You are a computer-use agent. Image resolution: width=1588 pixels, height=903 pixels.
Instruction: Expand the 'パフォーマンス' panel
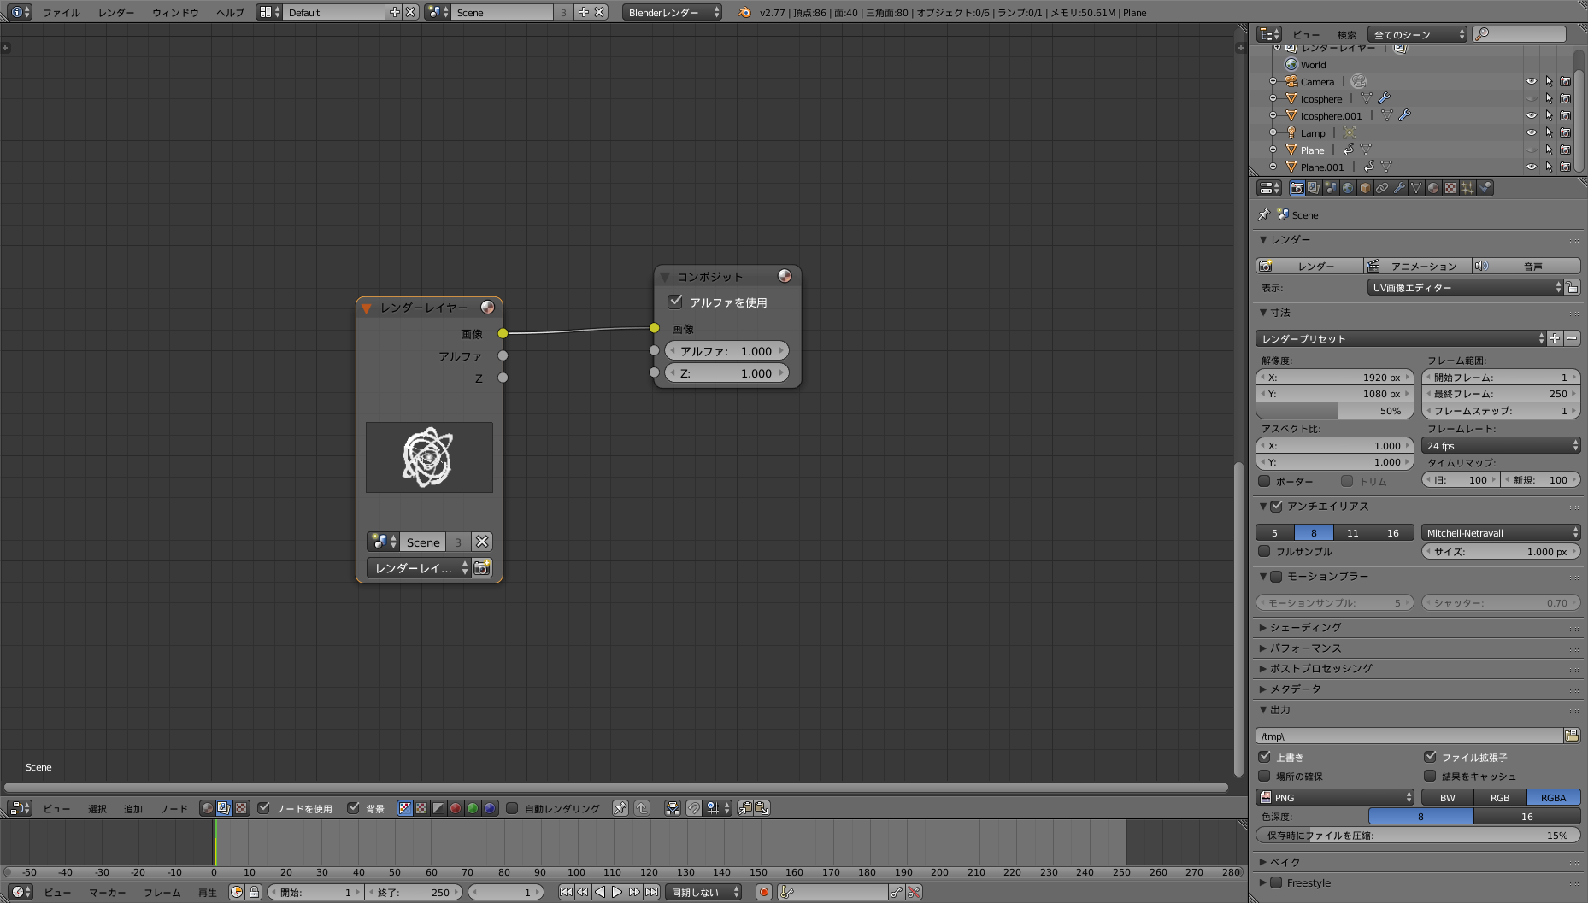[x=1305, y=648]
